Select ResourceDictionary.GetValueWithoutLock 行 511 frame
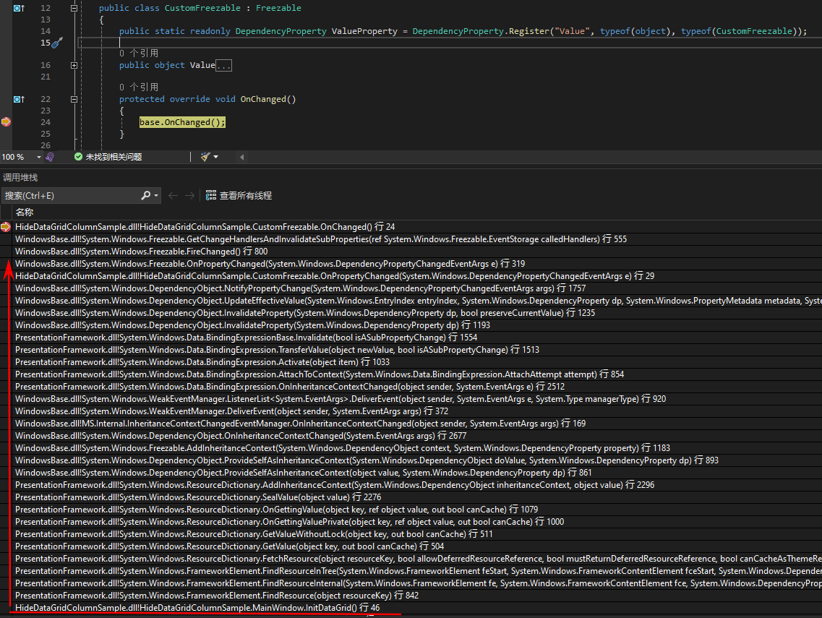This screenshot has width=822, height=618. click(x=254, y=534)
